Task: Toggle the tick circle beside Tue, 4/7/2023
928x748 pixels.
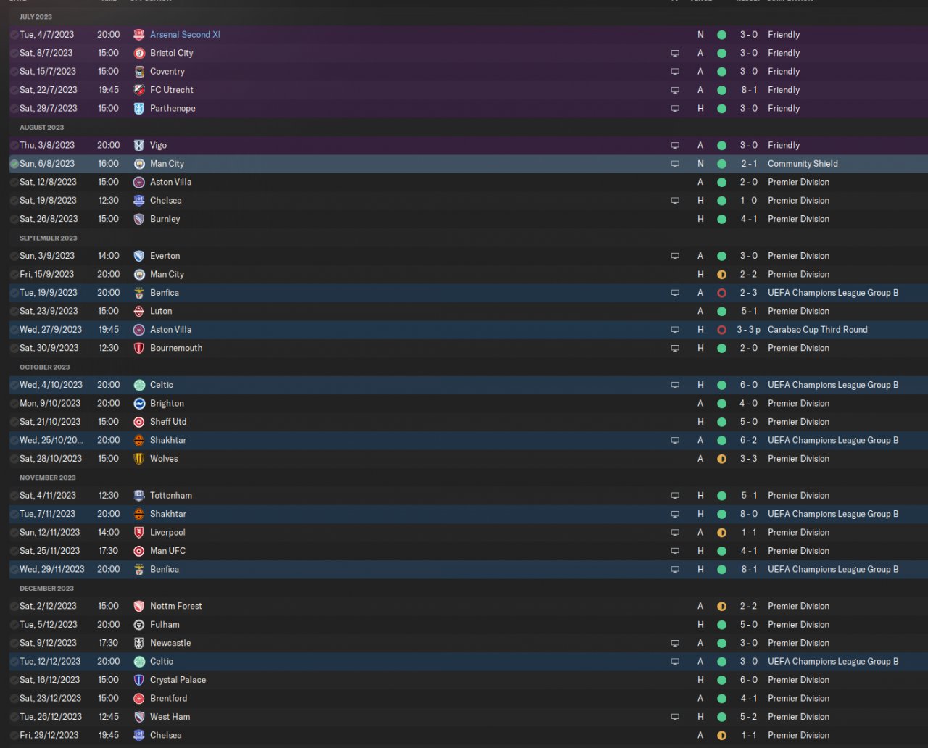Action: (14, 35)
